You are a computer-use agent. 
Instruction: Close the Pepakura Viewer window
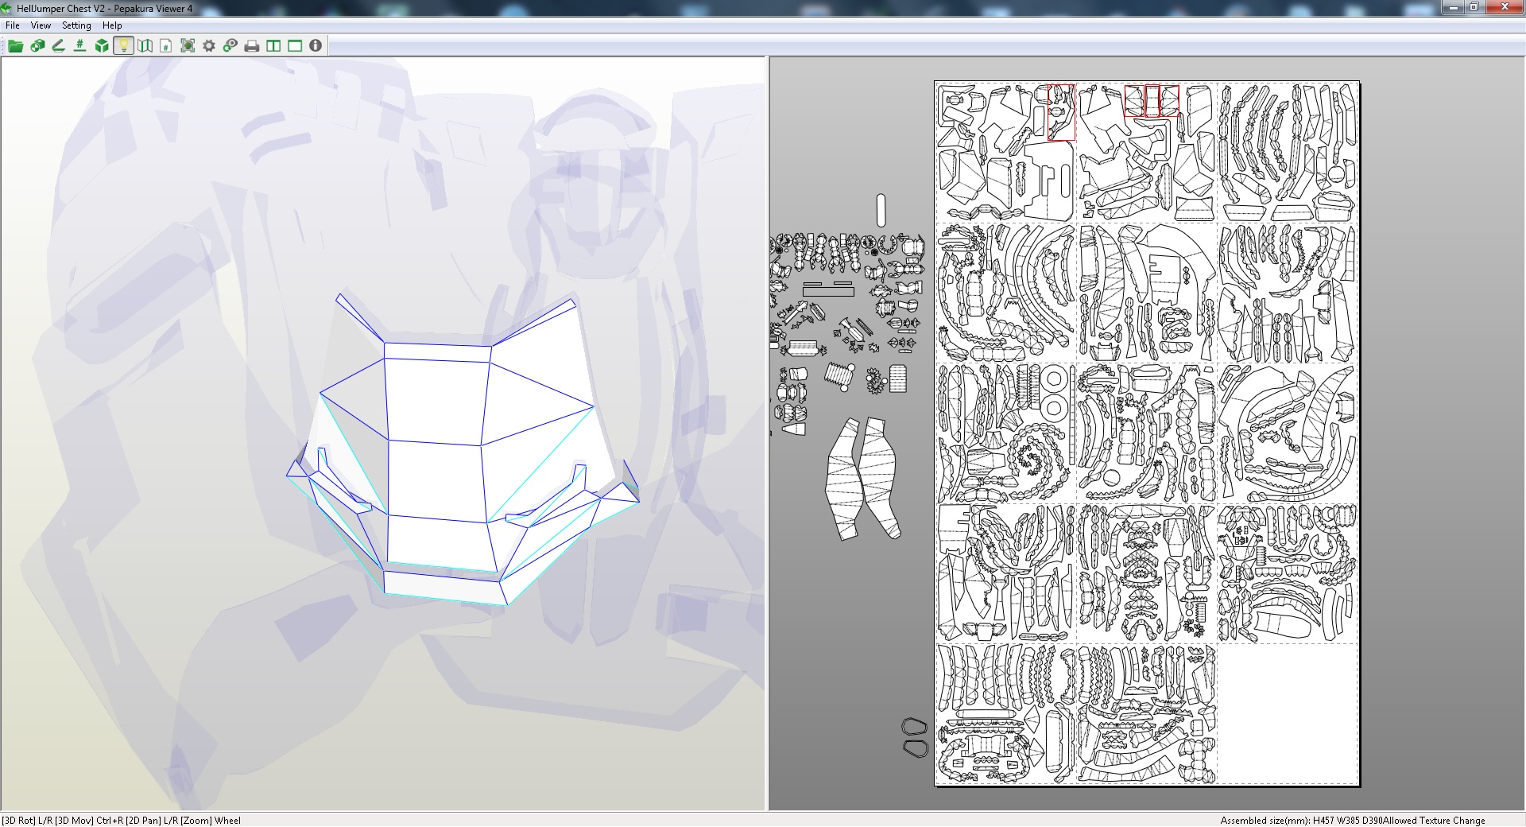click(x=1505, y=7)
